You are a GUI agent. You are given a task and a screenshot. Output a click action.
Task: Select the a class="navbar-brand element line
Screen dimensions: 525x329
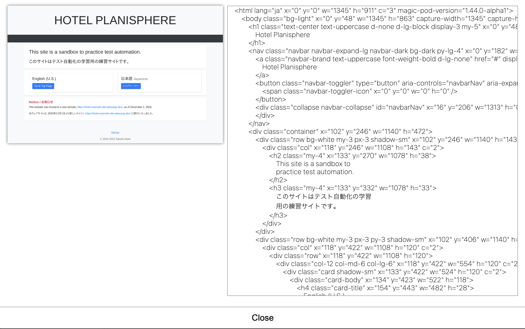[386, 59]
